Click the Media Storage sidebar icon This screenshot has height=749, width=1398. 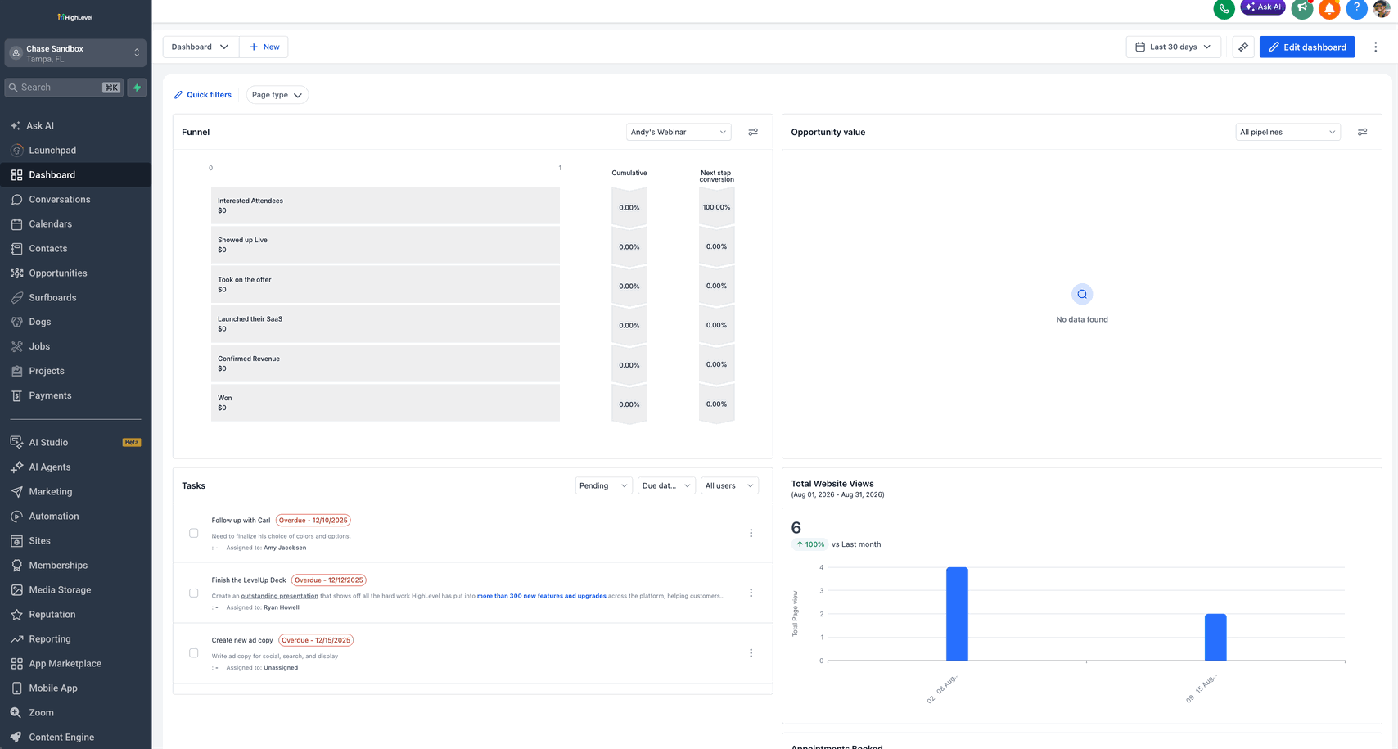click(16, 590)
